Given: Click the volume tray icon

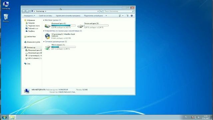Looking at the screenshot, I should click(x=199, y=117).
